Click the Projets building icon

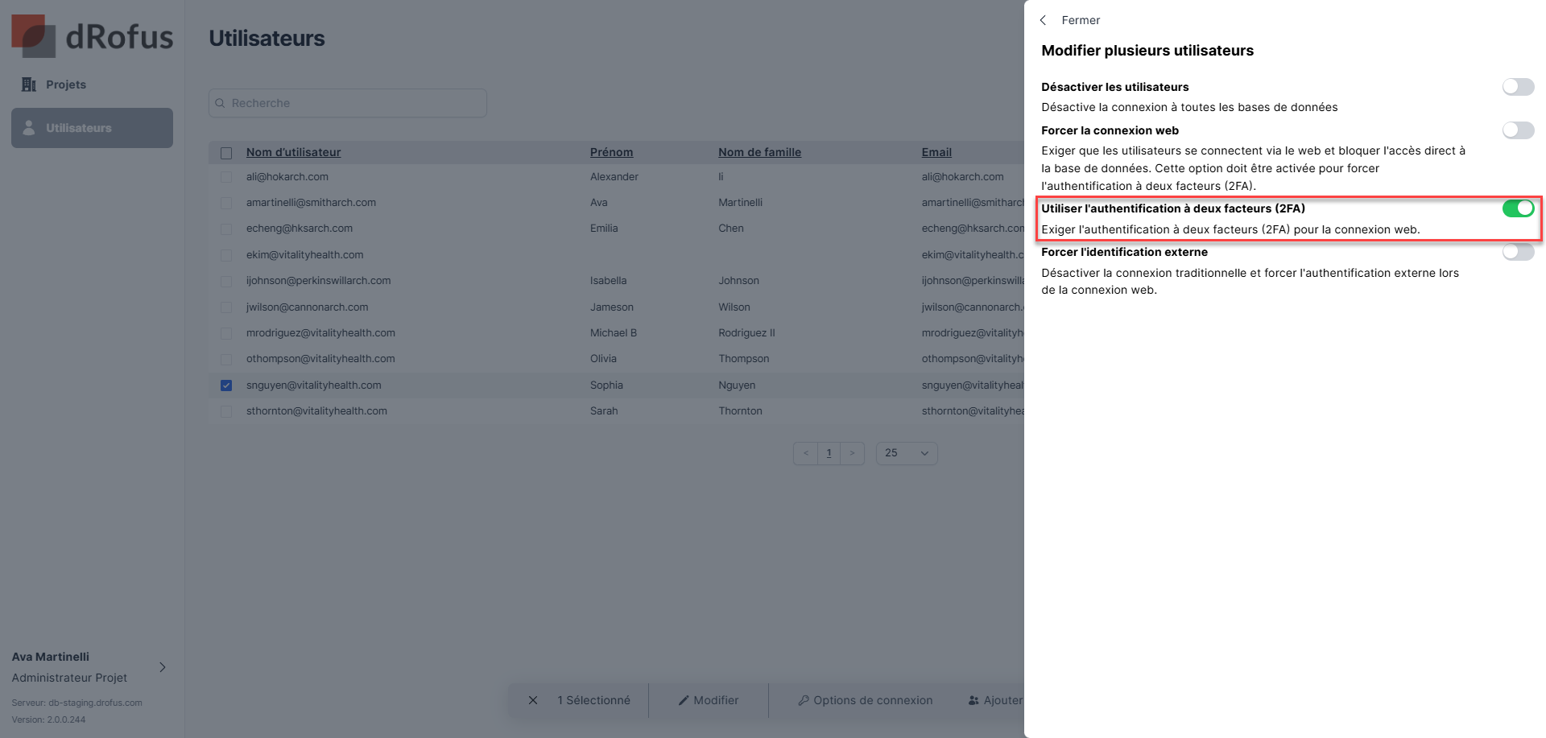click(29, 85)
